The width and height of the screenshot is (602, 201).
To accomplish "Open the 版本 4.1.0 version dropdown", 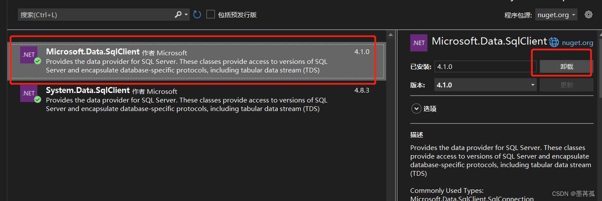I will [485, 85].
